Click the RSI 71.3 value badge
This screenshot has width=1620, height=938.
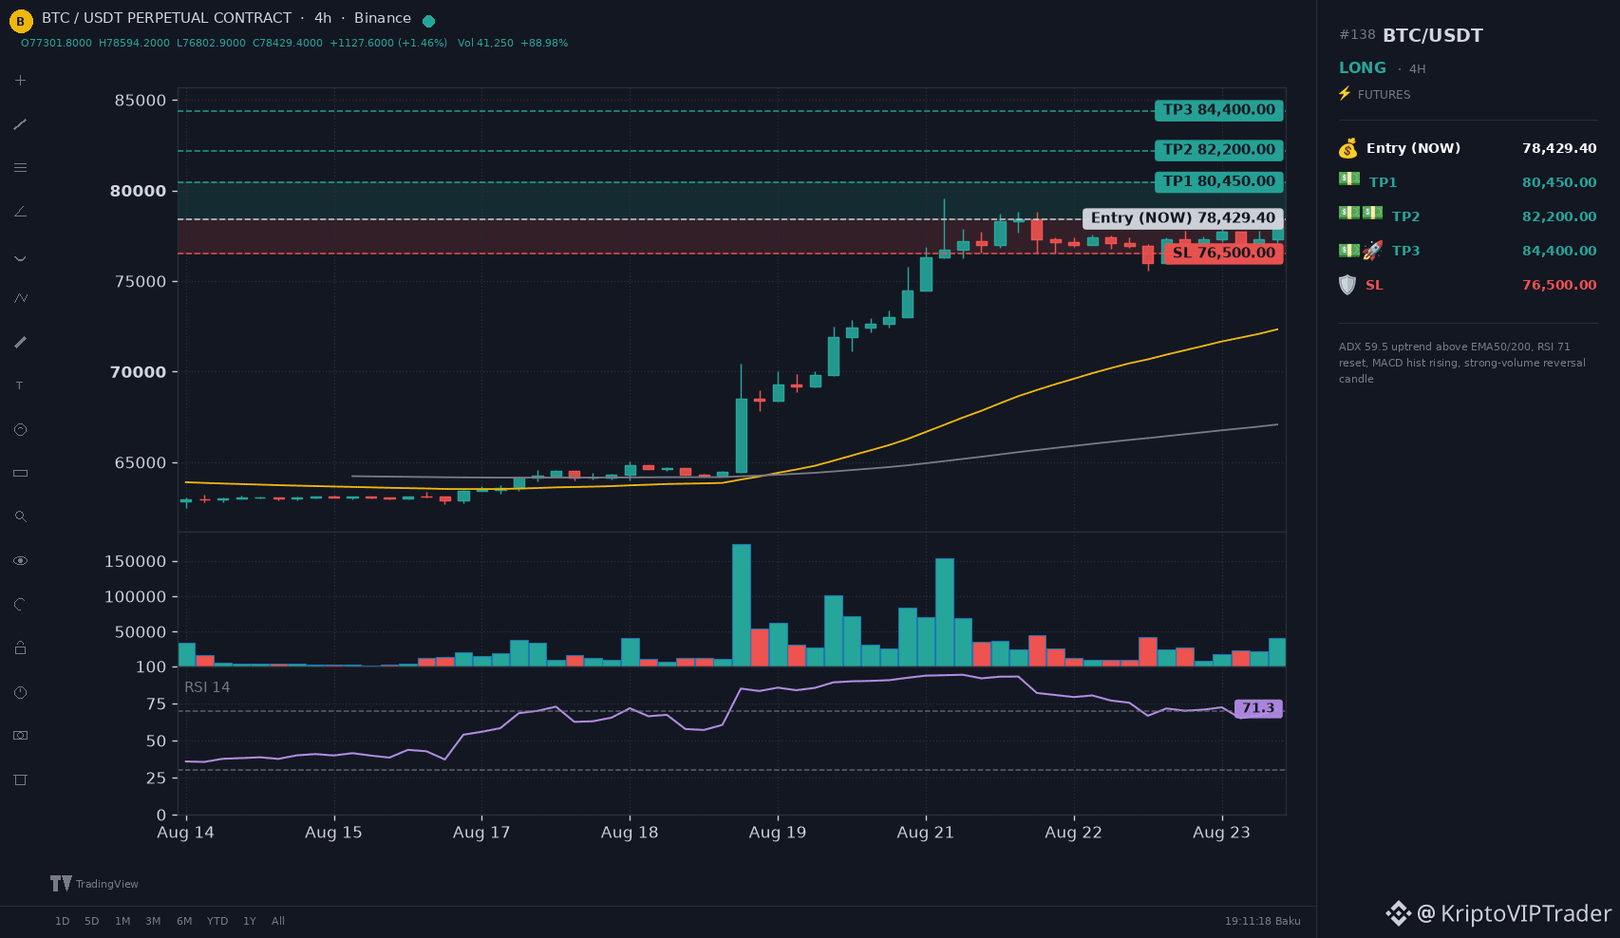click(1258, 708)
